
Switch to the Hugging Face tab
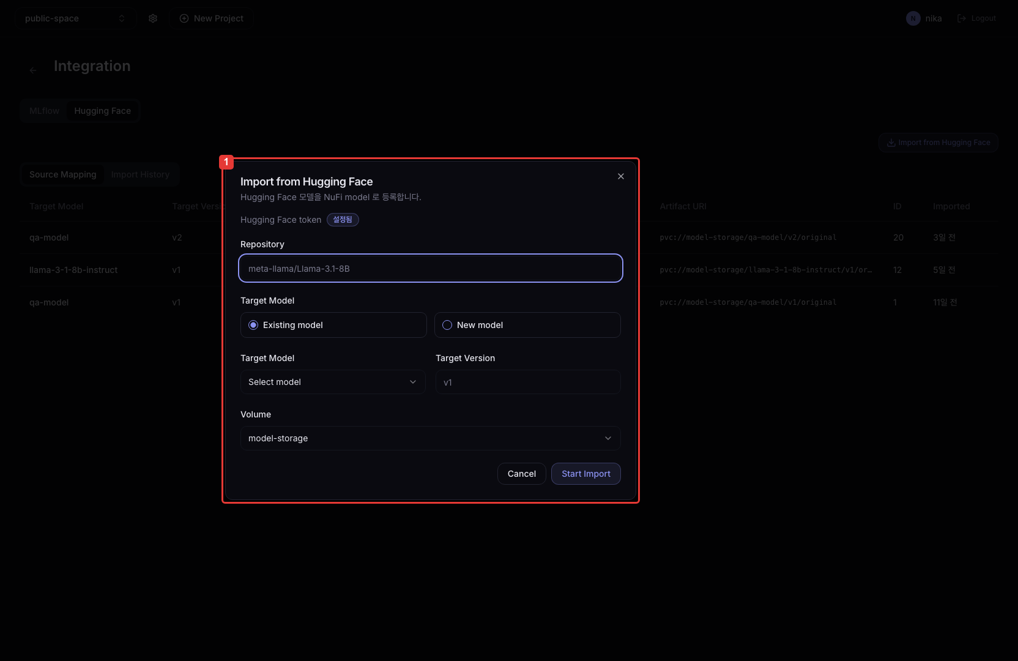pos(103,111)
